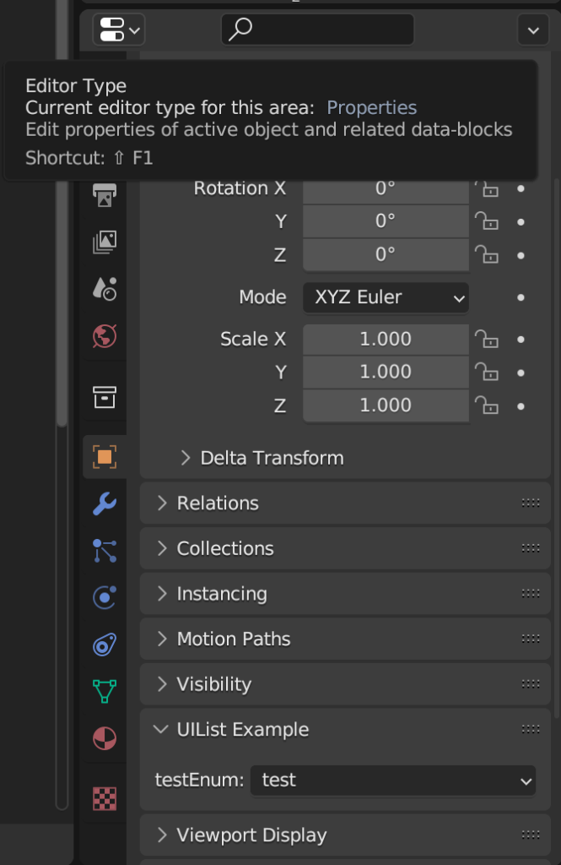Click the Properties link in the tooltip
Screen dimensions: 561x865
point(372,107)
